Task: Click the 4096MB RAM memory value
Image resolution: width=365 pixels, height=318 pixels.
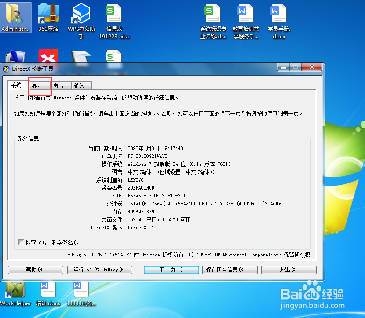Action: point(141,212)
